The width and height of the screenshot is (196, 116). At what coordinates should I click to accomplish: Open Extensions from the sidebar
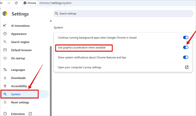pyautogui.click(x=18, y=114)
